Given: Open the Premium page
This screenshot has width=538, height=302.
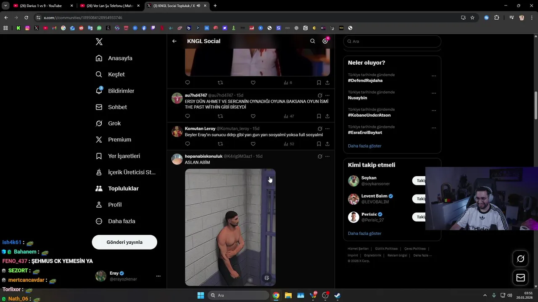Looking at the screenshot, I should click(x=113, y=139).
